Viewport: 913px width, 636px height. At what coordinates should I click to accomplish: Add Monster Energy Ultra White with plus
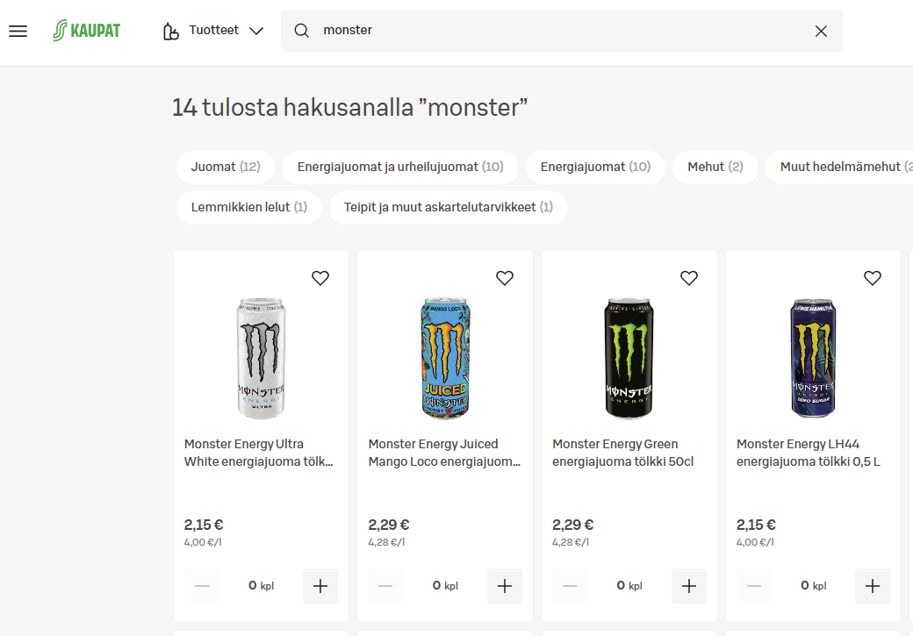[x=320, y=586]
